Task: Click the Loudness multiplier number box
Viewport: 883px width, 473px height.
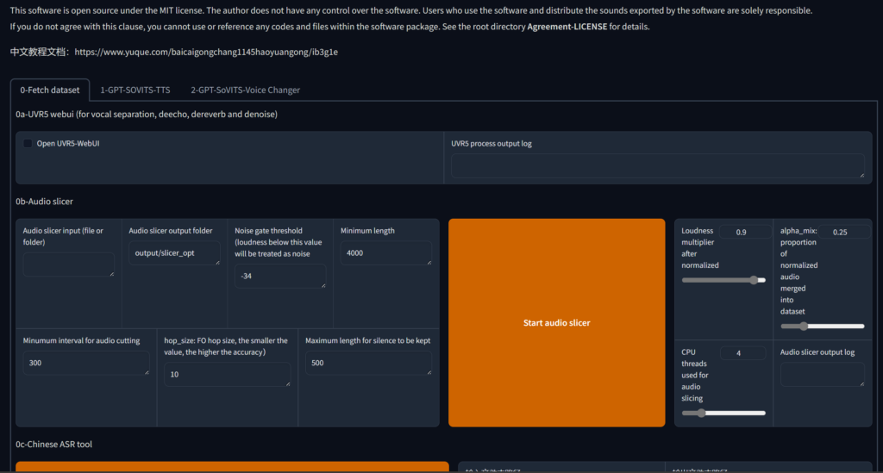Action: coord(742,232)
